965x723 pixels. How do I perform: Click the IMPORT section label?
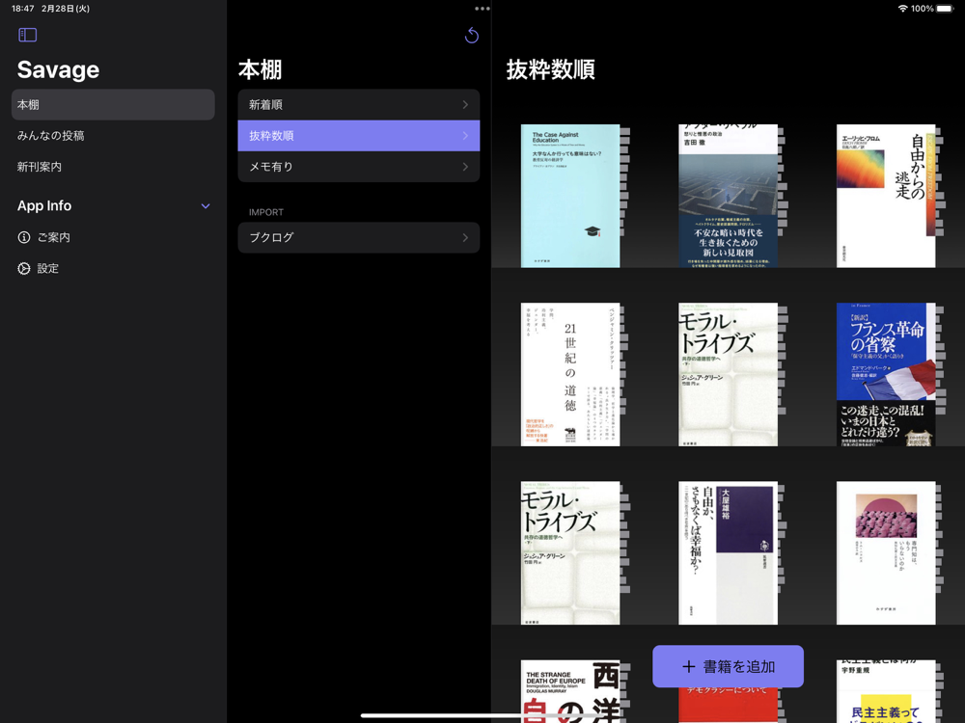(266, 212)
